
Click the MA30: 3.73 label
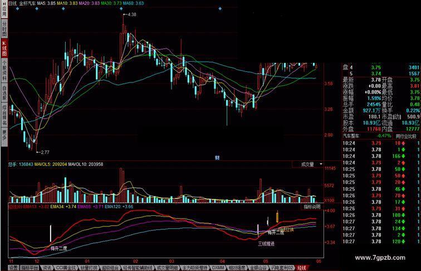(x=111, y=3)
